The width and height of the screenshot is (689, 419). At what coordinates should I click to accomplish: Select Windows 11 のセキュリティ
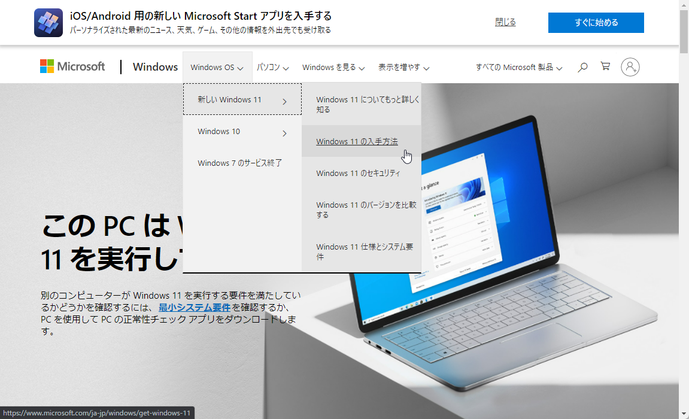pos(359,173)
